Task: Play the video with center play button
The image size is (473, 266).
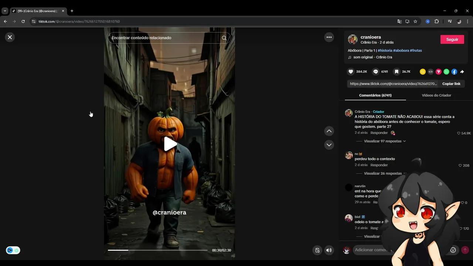Action: pyautogui.click(x=170, y=144)
